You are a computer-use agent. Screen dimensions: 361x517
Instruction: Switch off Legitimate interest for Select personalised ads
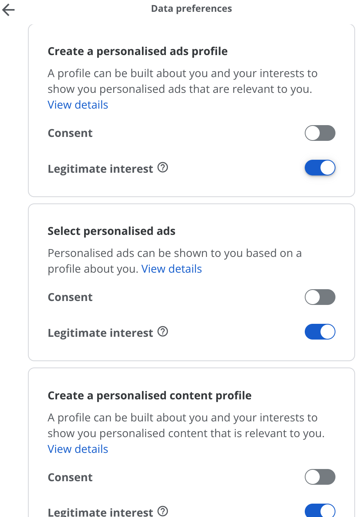320,332
